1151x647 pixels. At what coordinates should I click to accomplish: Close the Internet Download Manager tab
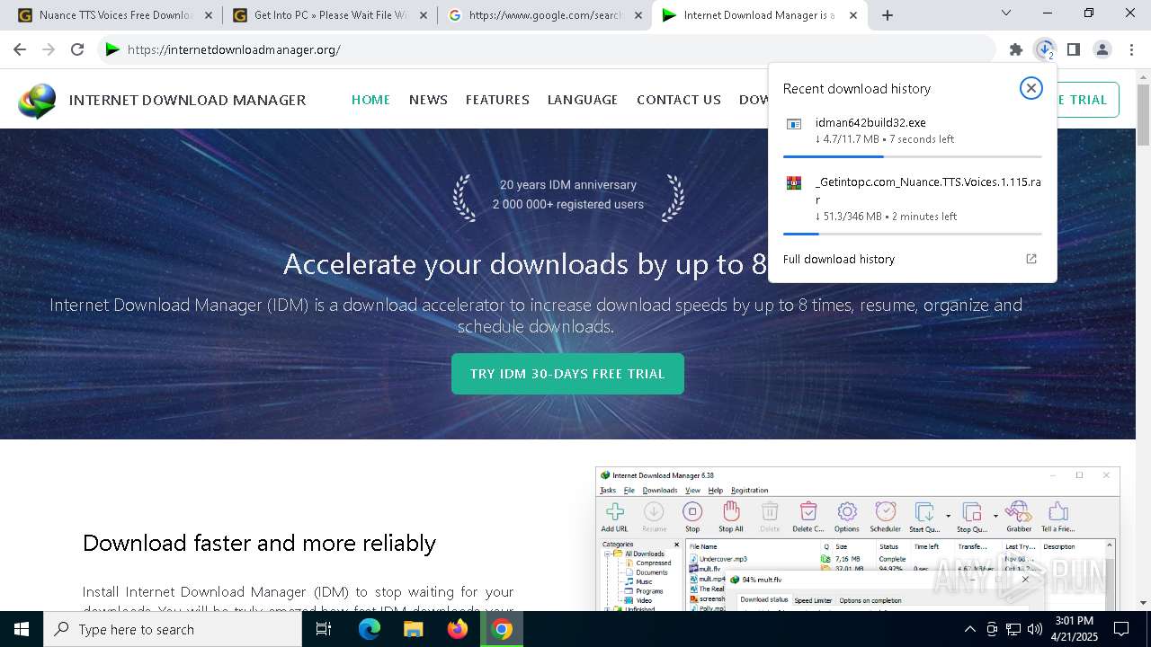(853, 15)
